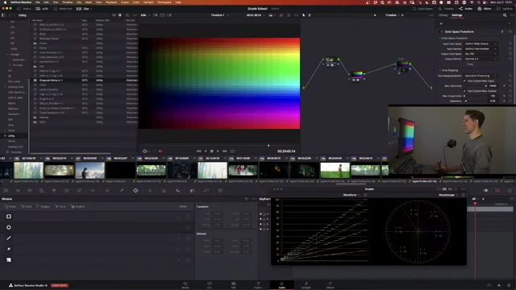
Task: Toggle the Nodes panel button
Action: click(466, 9)
